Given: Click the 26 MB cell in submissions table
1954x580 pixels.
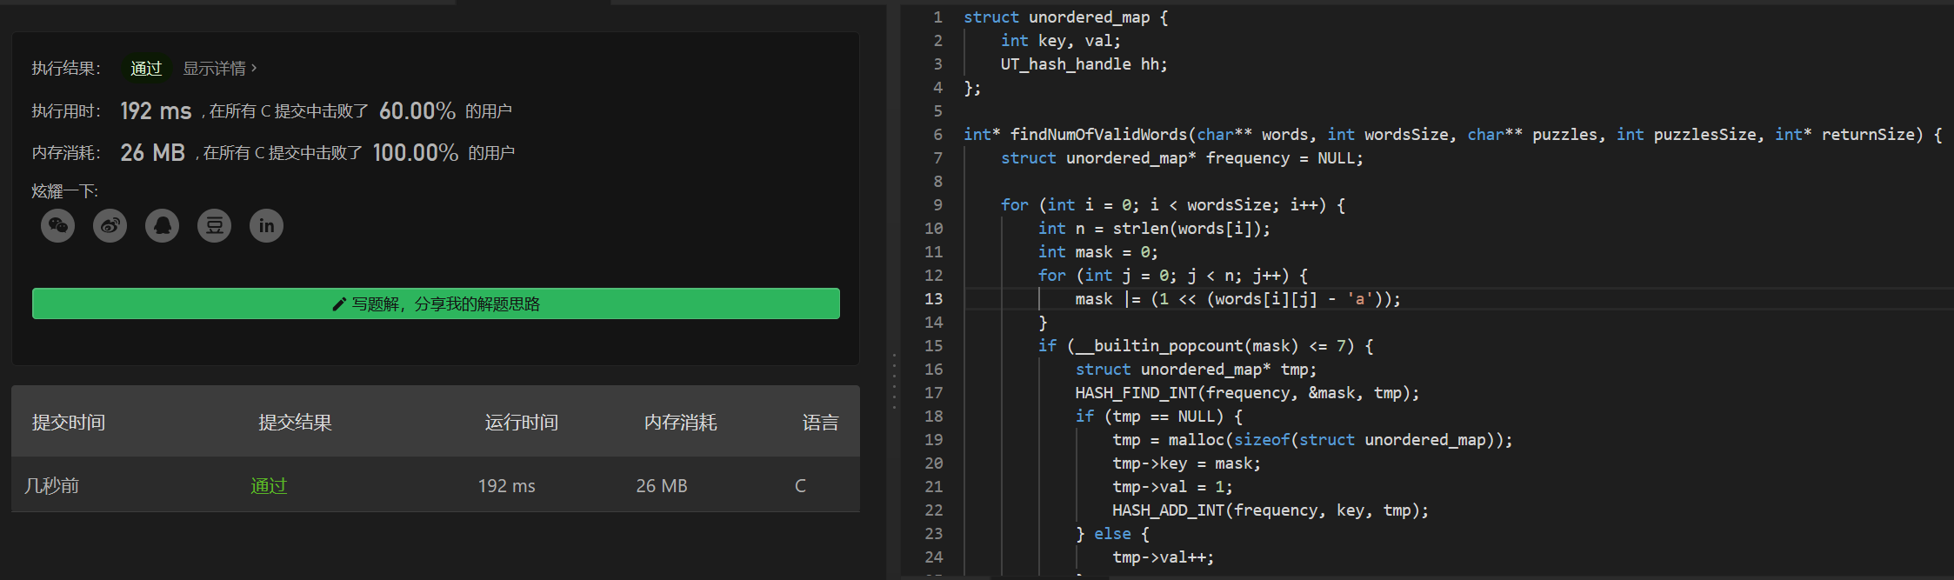Looking at the screenshot, I should tap(662, 486).
